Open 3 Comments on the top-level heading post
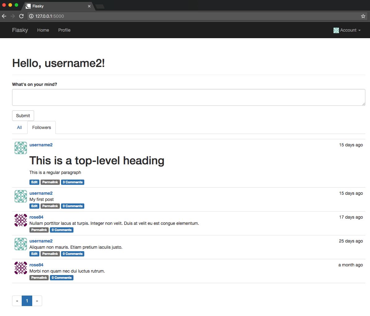 73,182
